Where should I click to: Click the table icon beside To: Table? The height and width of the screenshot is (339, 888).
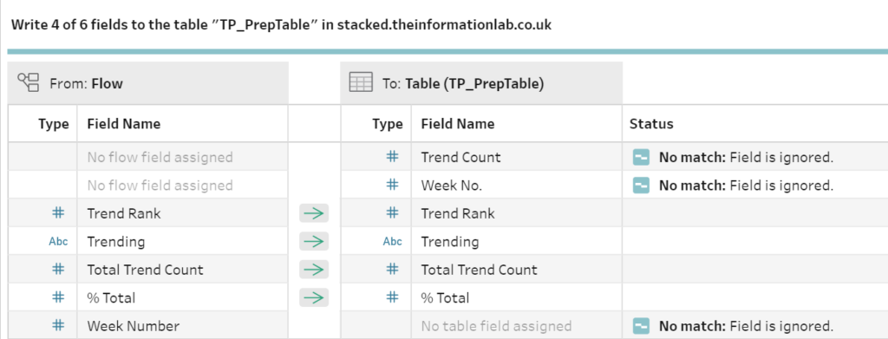pos(361,82)
